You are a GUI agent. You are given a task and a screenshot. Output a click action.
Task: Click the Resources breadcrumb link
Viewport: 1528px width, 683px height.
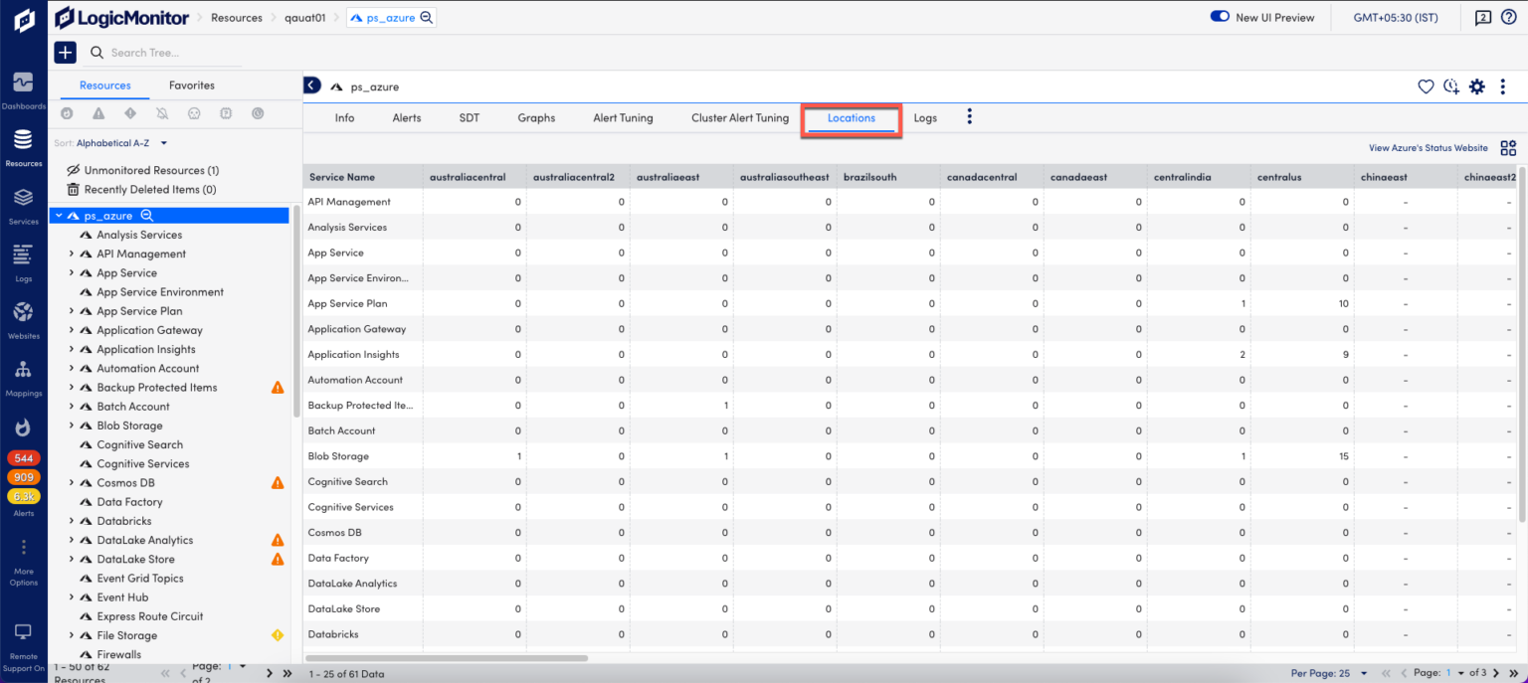tap(237, 18)
